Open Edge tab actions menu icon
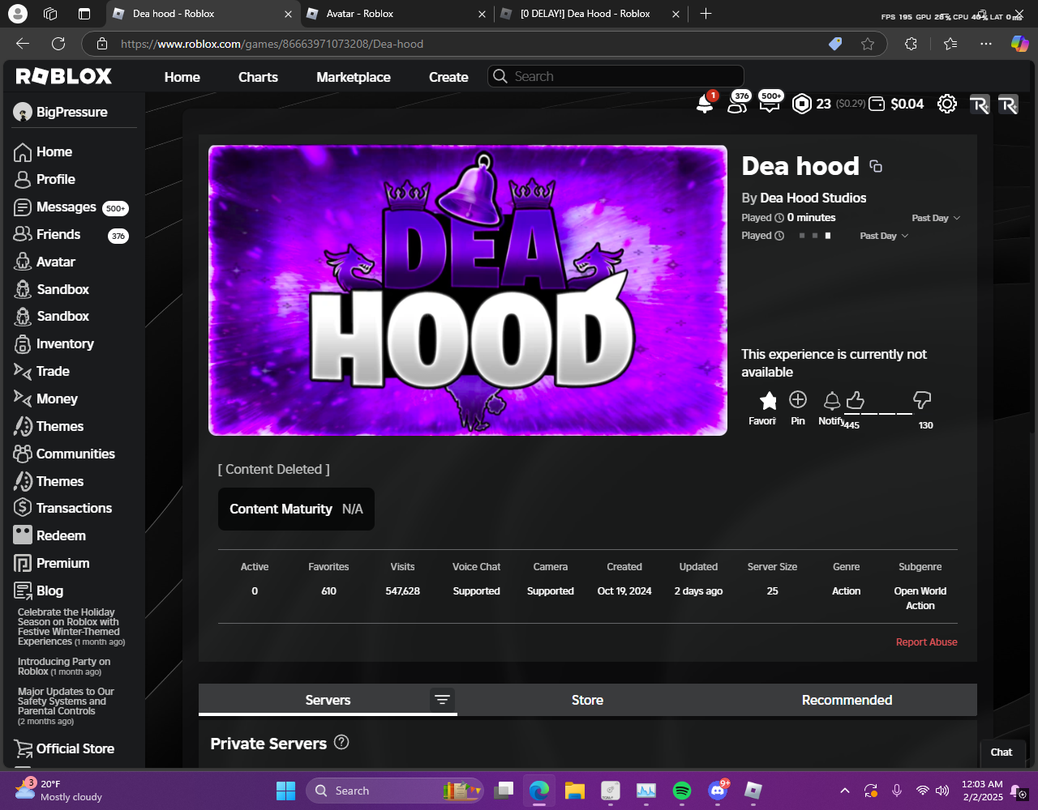This screenshot has width=1038, height=810. tap(84, 14)
